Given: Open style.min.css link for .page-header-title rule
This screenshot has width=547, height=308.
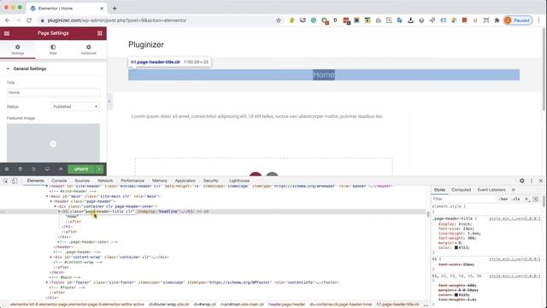Looking at the screenshot, I should pyautogui.click(x=515, y=219).
